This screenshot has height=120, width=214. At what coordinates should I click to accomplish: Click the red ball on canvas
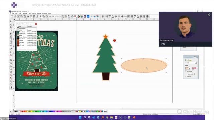coord(114,40)
